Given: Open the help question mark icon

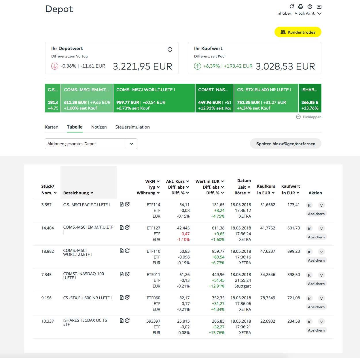Looking at the screenshot, I should [310, 7].
